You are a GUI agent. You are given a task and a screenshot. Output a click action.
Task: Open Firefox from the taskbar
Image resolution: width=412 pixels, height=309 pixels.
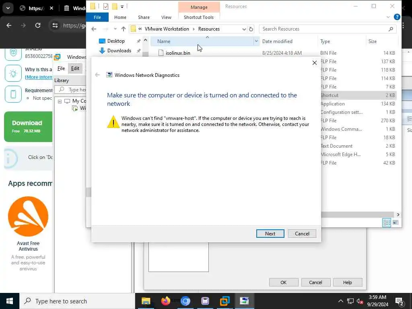(165, 301)
